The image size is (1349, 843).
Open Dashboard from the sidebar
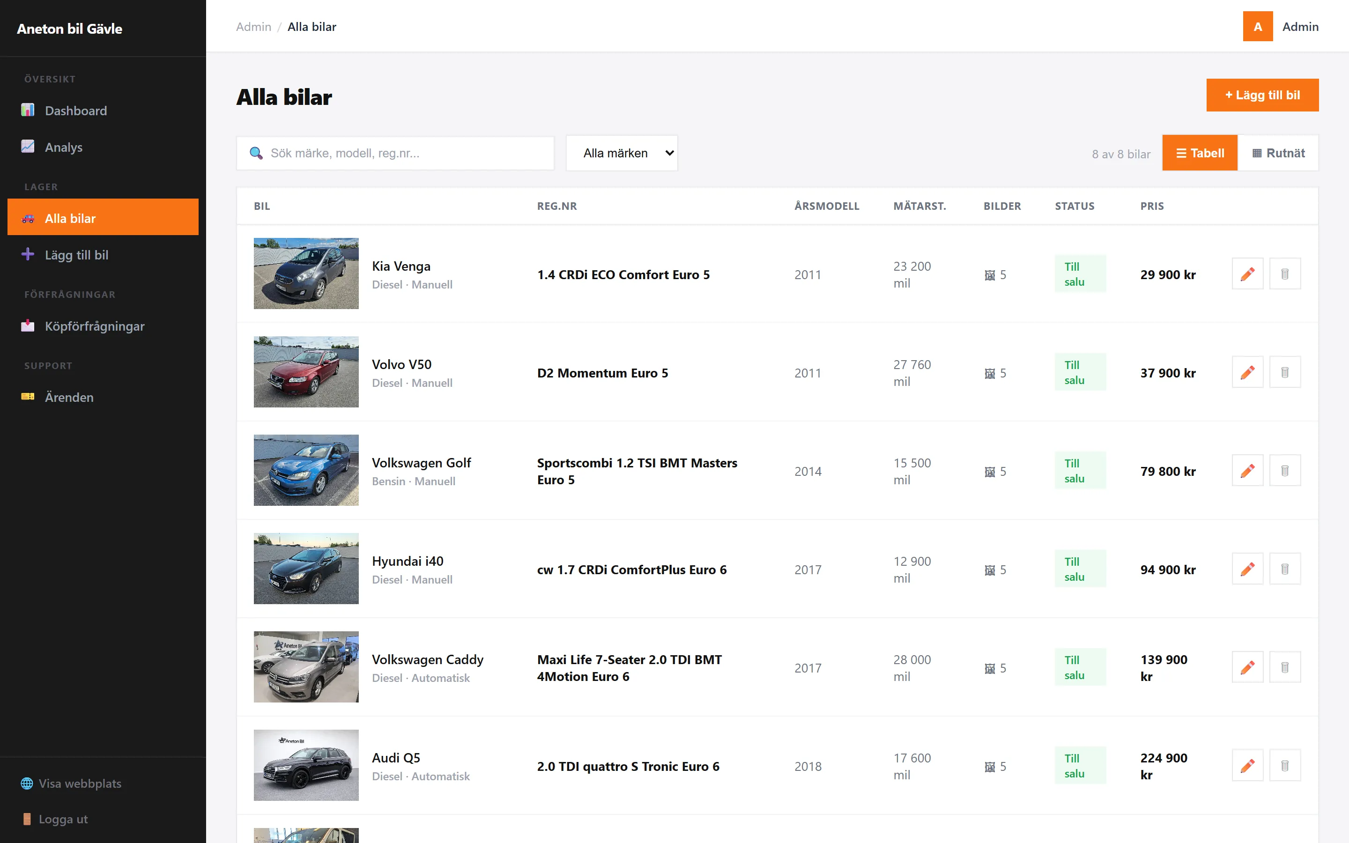point(103,111)
